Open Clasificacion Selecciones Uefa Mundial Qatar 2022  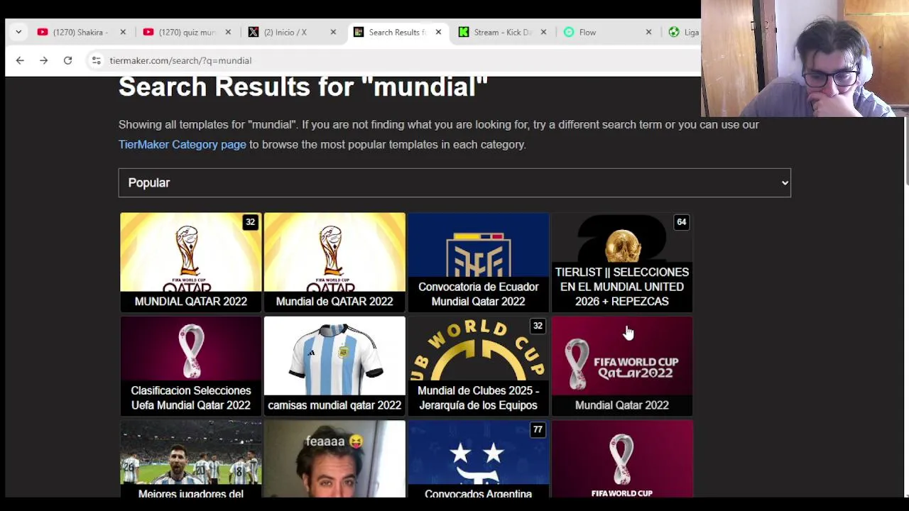tap(191, 366)
